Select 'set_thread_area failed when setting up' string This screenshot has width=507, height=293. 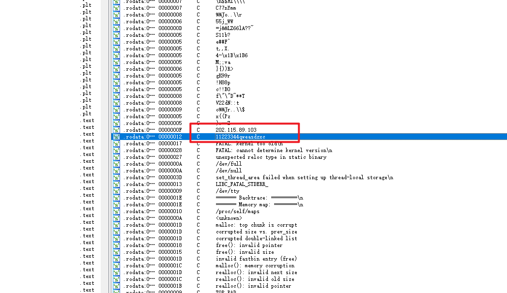pyautogui.click(x=304, y=178)
